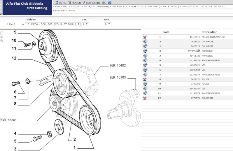Open the blue help question mark icon

(x=110, y=3)
